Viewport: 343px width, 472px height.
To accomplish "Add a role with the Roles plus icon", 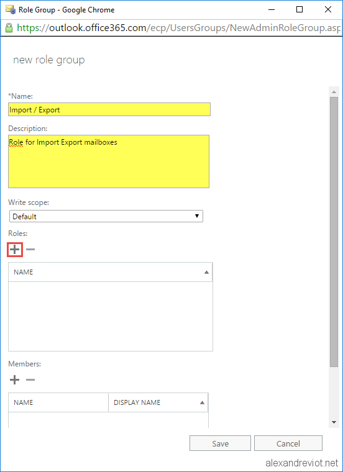I will (x=14, y=250).
